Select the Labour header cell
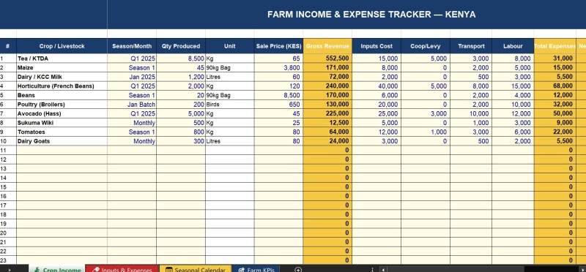 coord(513,46)
